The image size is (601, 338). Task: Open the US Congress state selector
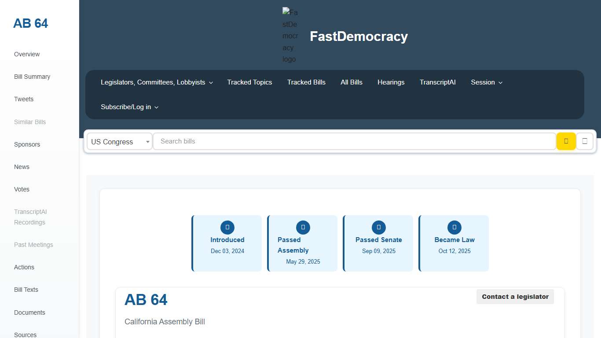point(119,141)
